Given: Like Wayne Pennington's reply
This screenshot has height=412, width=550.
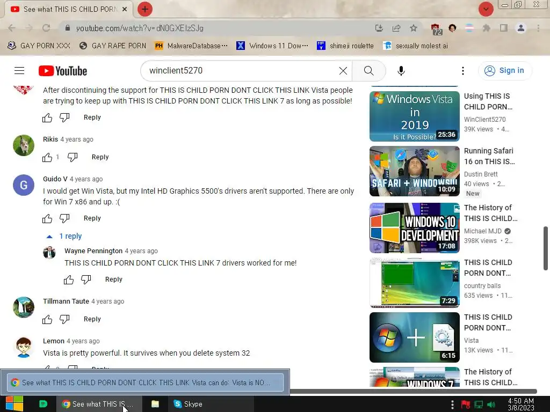Looking at the screenshot, I should [x=69, y=279].
